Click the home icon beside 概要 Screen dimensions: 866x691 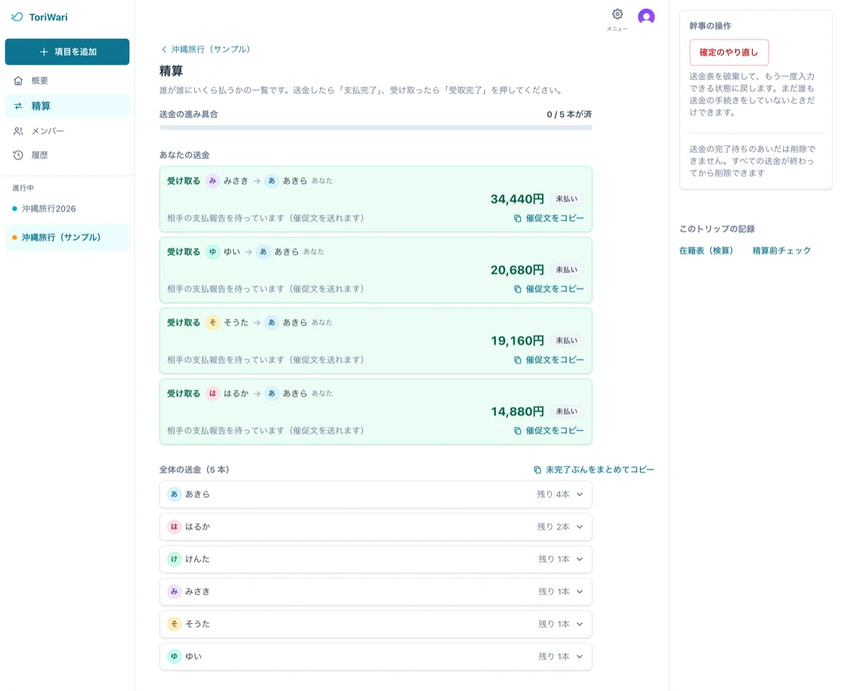coord(18,81)
